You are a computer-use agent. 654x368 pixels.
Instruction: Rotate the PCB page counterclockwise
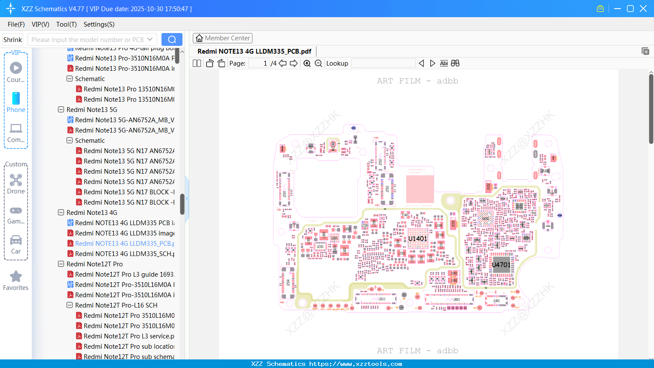(x=209, y=63)
